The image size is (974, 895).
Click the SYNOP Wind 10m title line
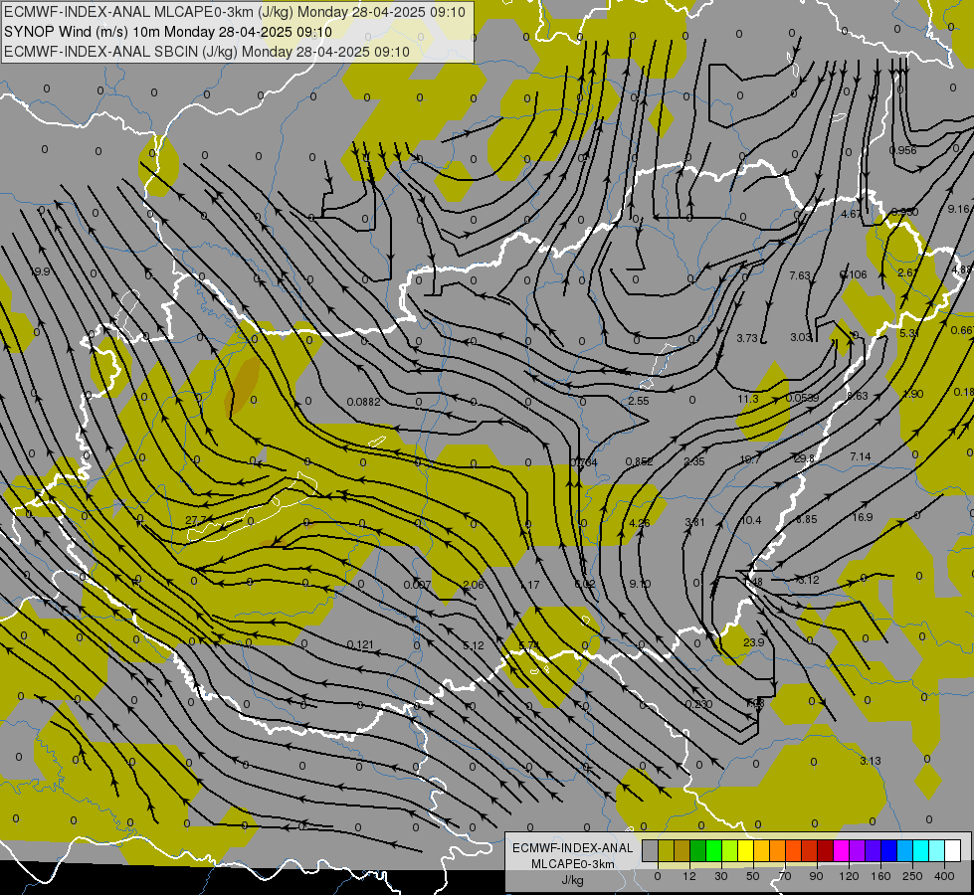tap(168, 32)
